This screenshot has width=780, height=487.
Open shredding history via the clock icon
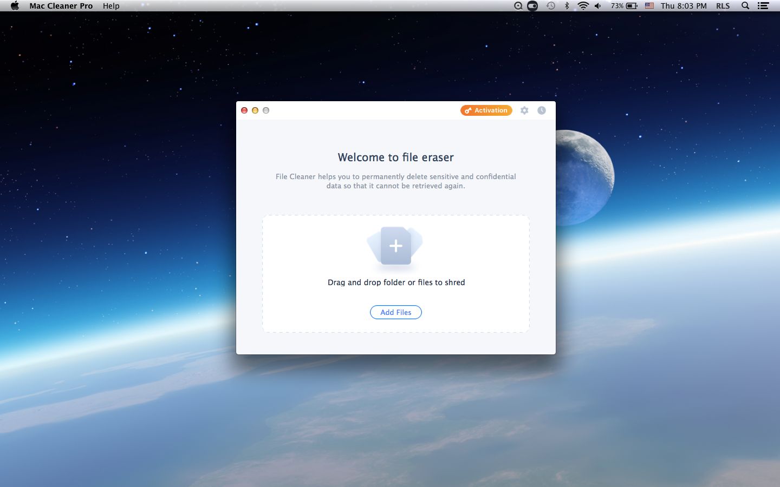[x=542, y=110]
